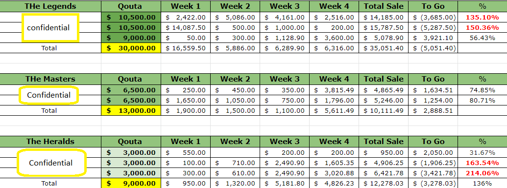
Task: Click the Masters Week 4 $3,815.49 cell
Action: (x=334, y=90)
